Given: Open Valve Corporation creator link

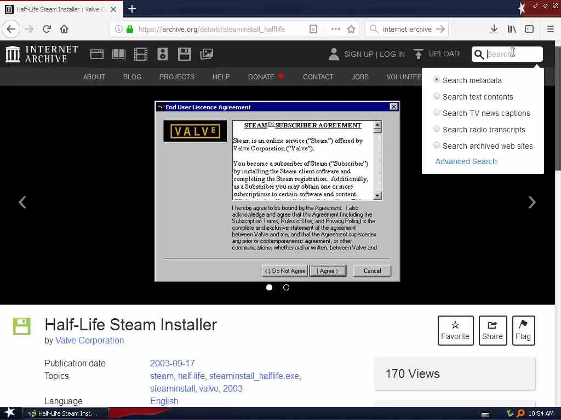Looking at the screenshot, I should [89, 340].
